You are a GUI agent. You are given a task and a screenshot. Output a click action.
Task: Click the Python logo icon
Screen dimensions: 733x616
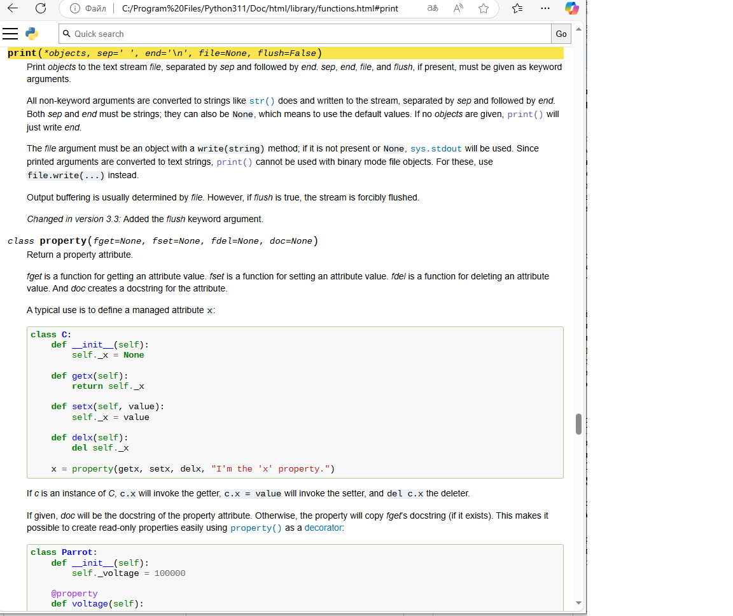(32, 34)
